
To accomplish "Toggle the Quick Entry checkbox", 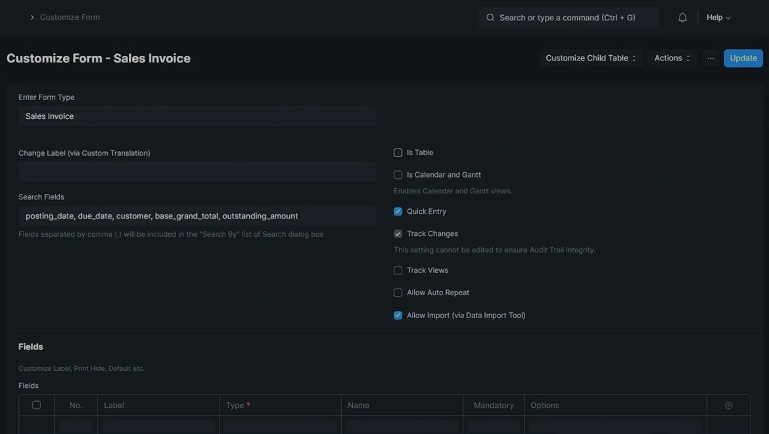I will [398, 212].
